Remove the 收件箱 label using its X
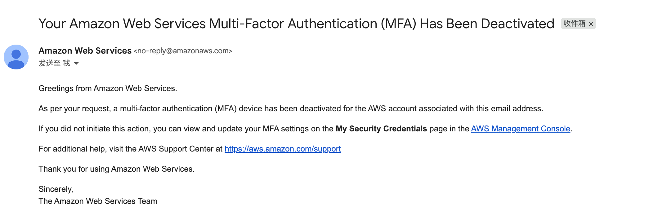The height and width of the screenshot is (220, 667). (591, 24)
